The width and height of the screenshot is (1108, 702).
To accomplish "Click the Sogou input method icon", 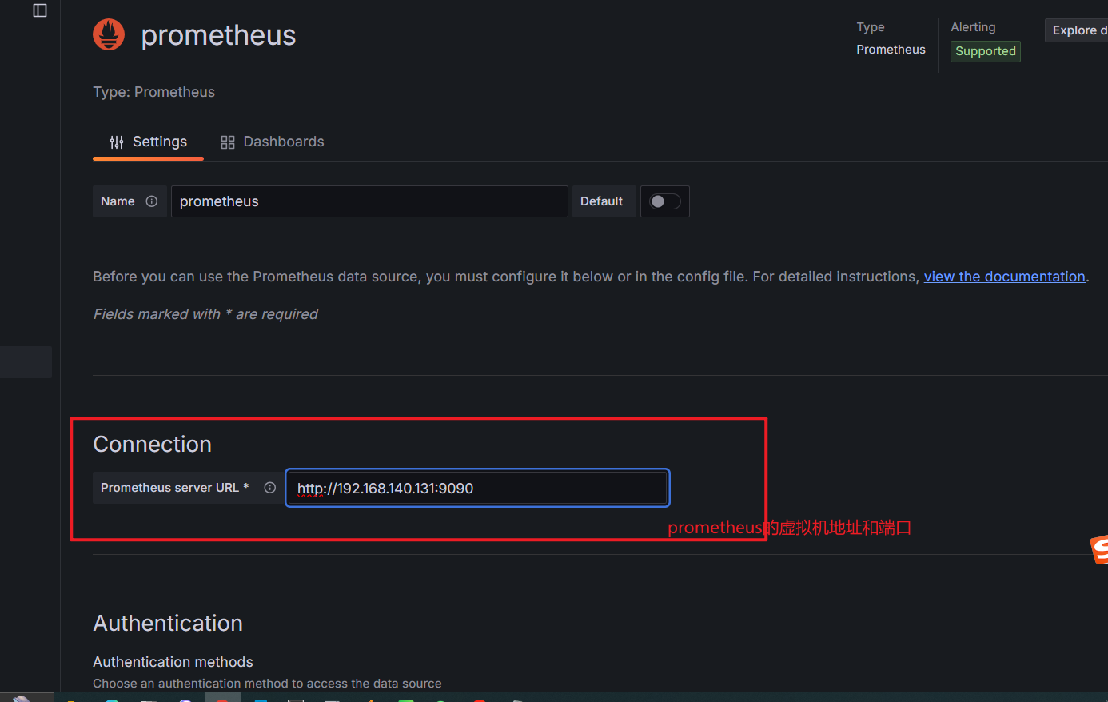I will click(1100, 548).
